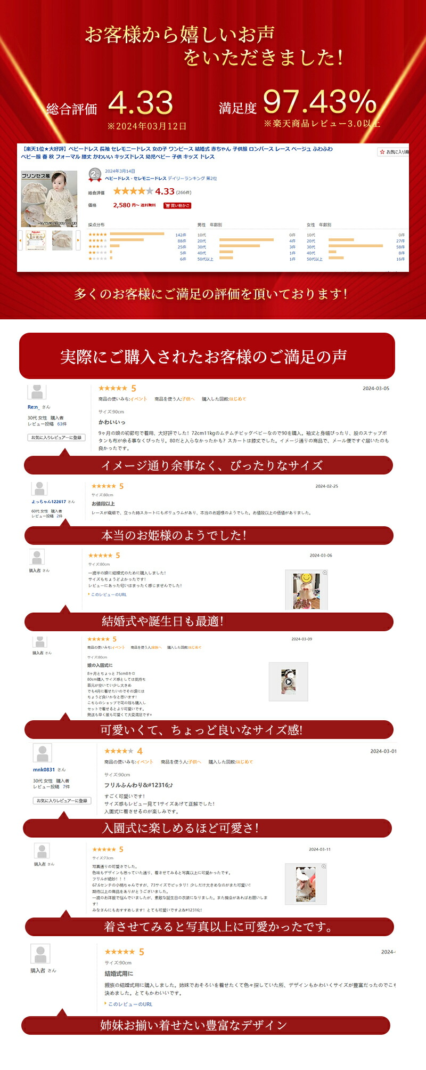
Task: Click このレビューのURL in 結婚式用に review
Action: pos(129,1004)
